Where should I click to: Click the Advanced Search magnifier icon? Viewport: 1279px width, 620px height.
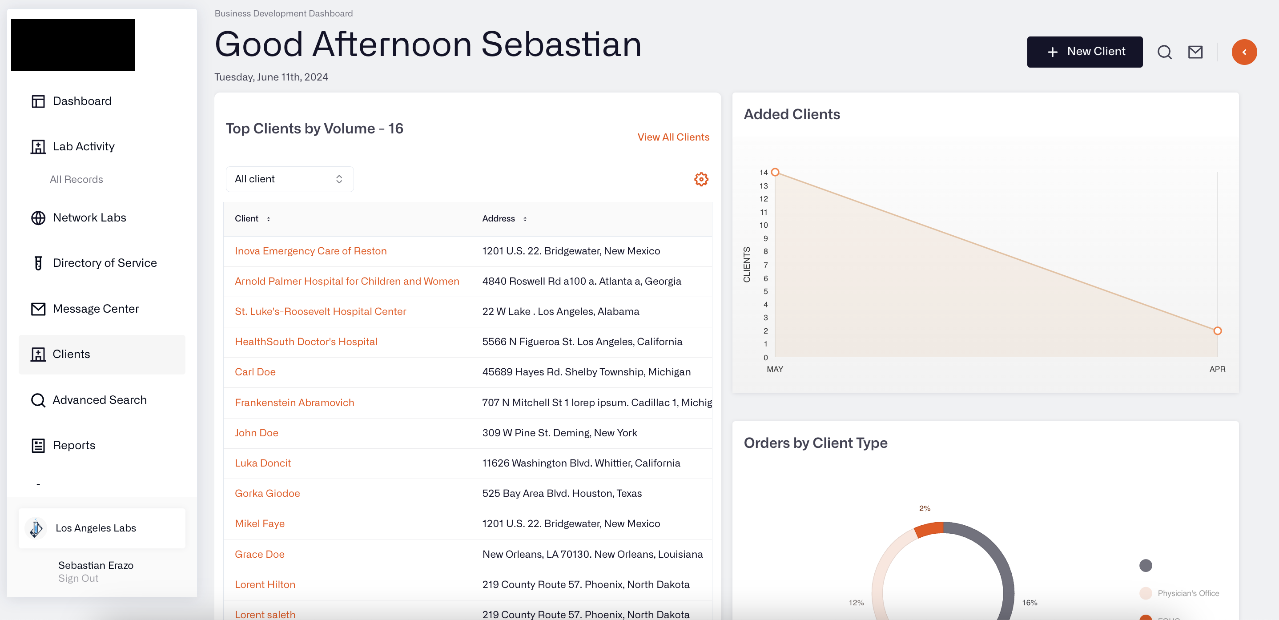pos(37,400)
